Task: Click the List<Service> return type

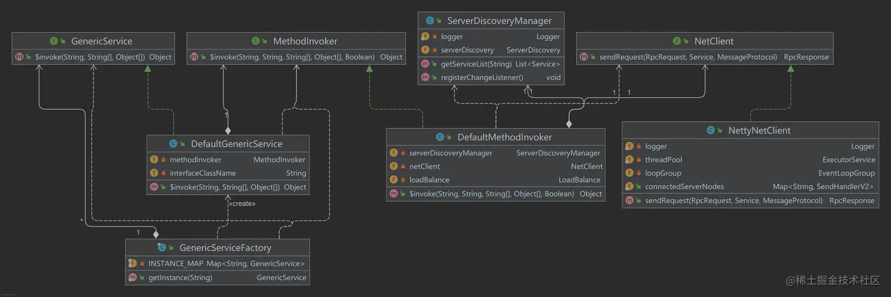Action: click(538, 64)
